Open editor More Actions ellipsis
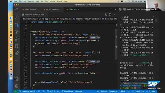This screenshot has height=93, width=165. pyautogui.click(x=114, y=14)
